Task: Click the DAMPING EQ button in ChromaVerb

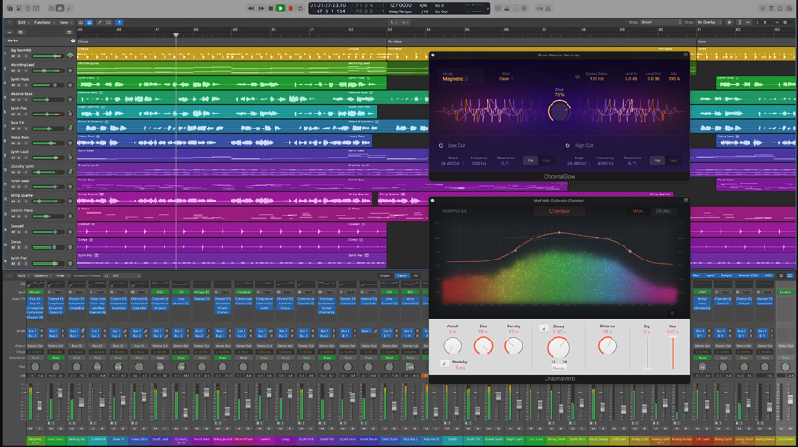Action: pos(455,211)
